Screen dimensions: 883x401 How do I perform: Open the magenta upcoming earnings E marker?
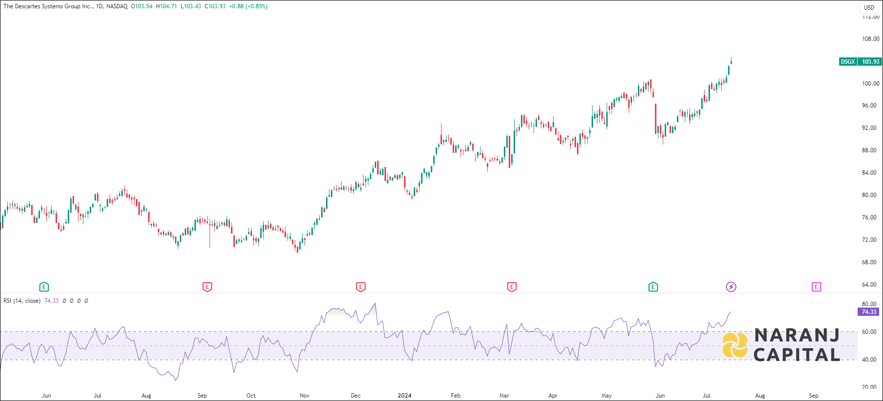(x=816, y=287)
